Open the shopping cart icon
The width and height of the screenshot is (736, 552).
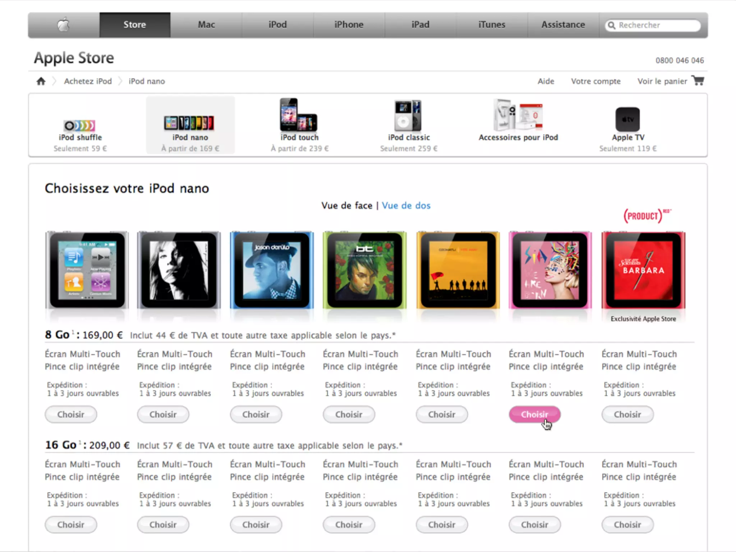pyautogui.click(x=698, y=80)
